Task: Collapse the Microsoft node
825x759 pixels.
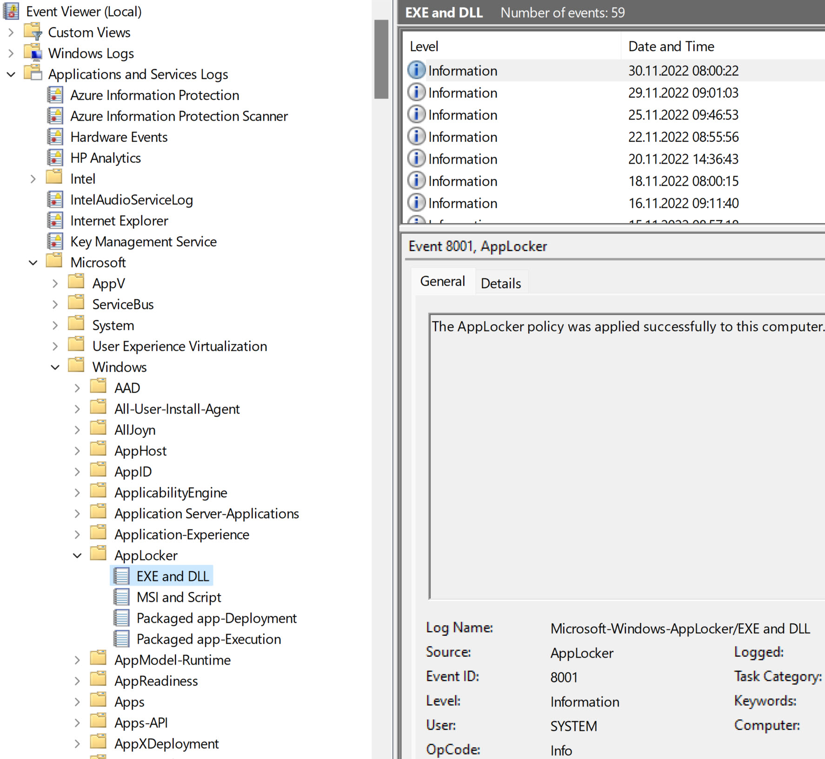Action: tap(33, 262)
